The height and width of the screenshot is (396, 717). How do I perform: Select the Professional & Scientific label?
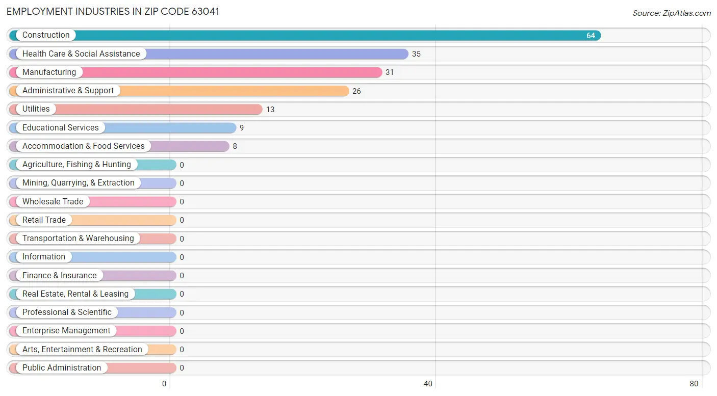(67, 312)
